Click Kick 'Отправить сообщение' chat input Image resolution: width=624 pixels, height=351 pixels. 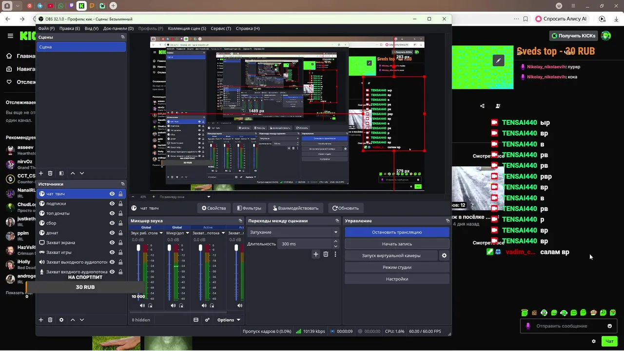(569, 326)
